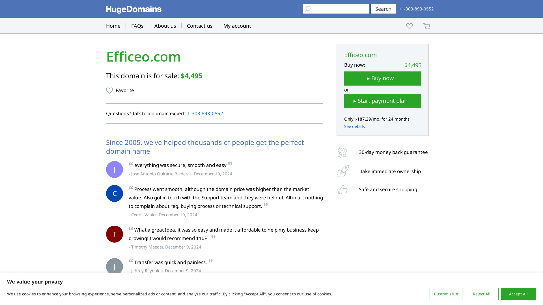This screenshot has height=305, width=543.
Task: Open the About us page
Action: click(165, 26)
